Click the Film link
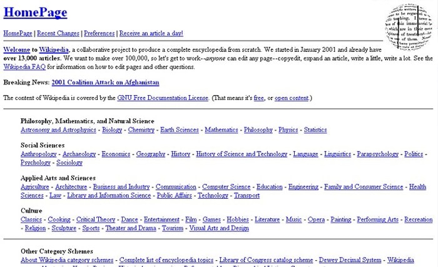 (x=191, y=219)
